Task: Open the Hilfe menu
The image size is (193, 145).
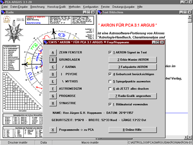Action: tap(140, 7)
